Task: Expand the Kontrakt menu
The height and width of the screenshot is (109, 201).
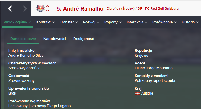Action: [45, 22]
